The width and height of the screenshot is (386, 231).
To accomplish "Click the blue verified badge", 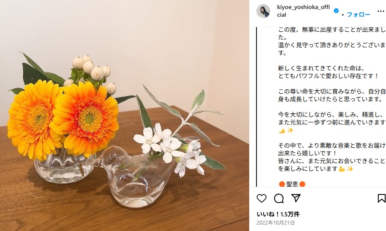I will click(336, 11).
